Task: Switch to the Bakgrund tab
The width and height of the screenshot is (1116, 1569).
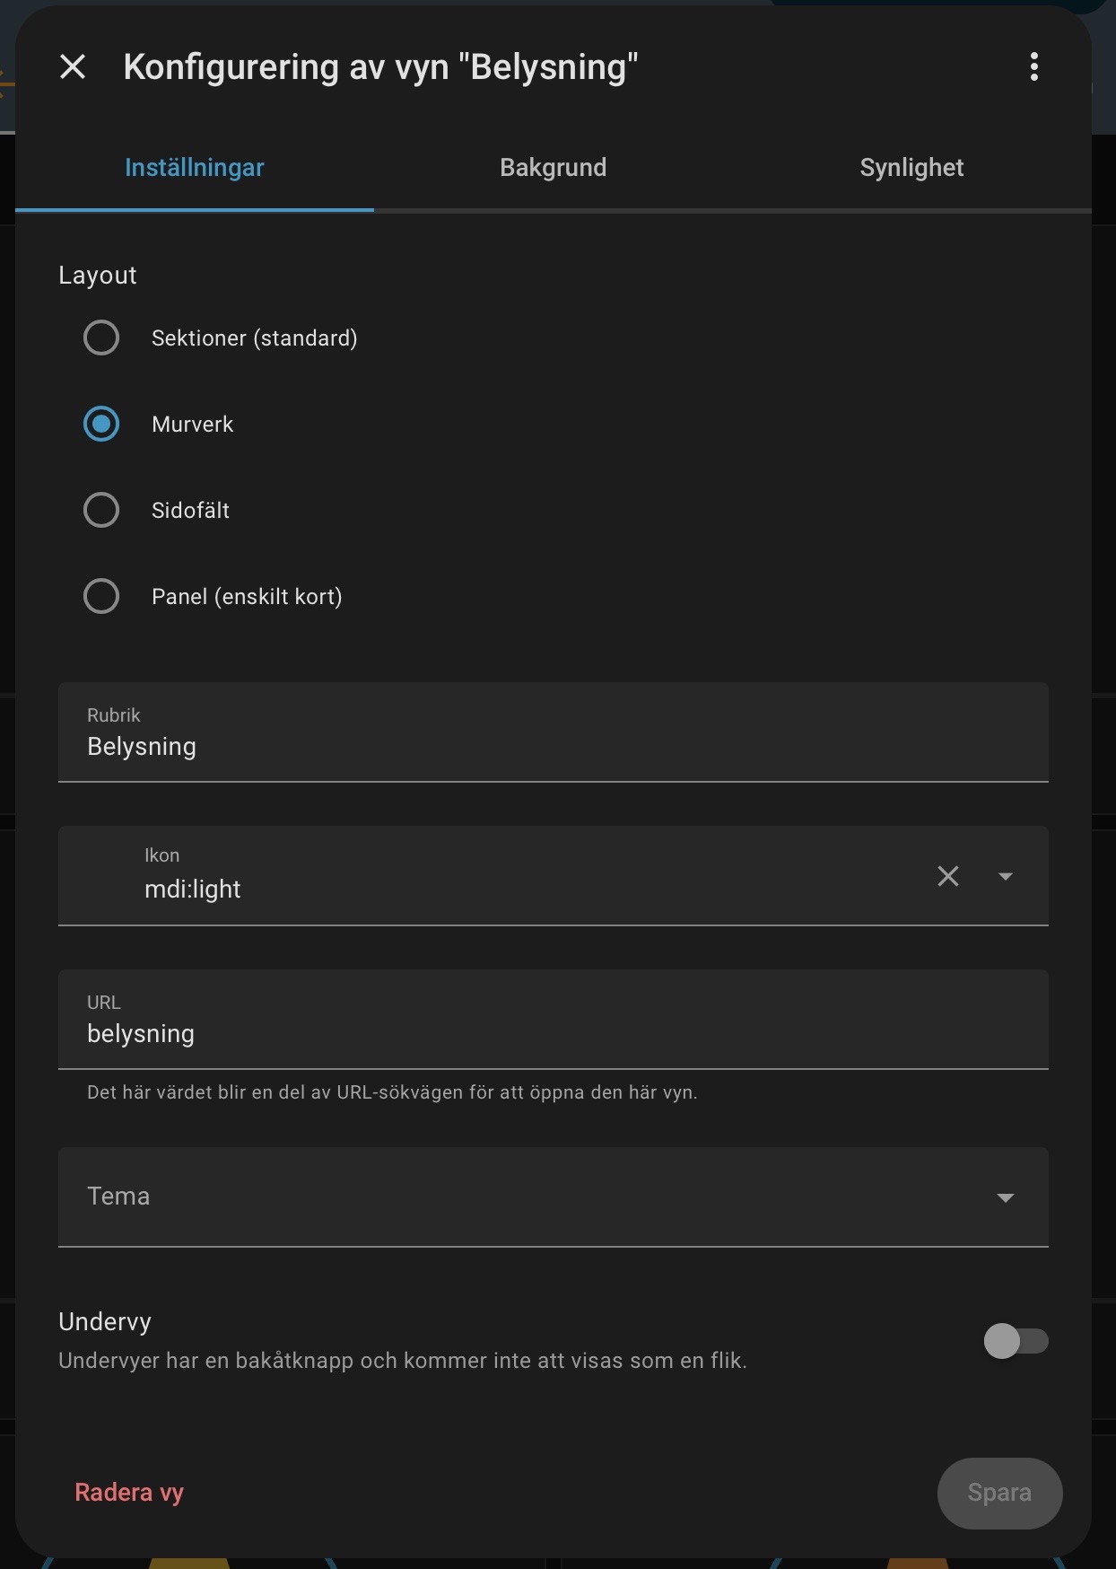Action: (x=553, y=168)
